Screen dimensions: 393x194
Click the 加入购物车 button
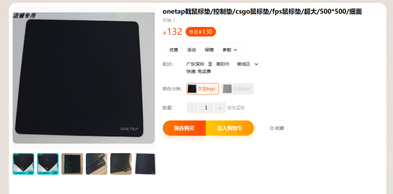(x=230, y=128)
